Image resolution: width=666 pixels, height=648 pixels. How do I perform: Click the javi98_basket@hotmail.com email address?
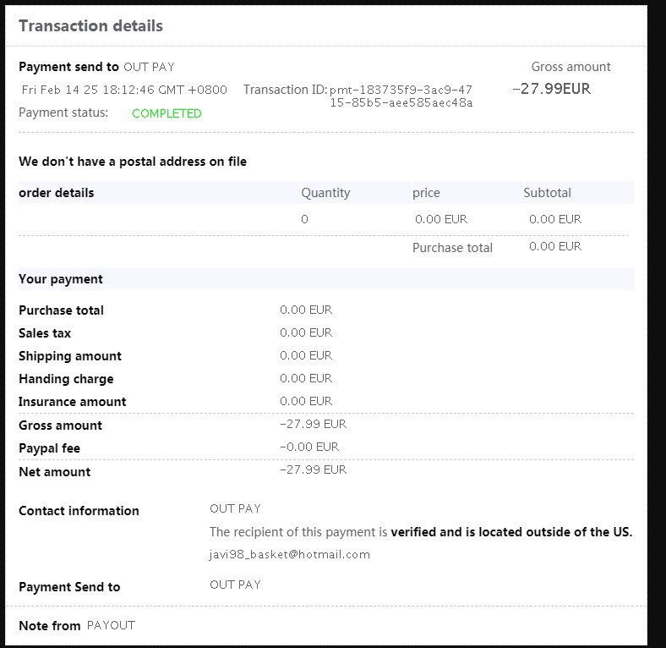coord(290,555)
